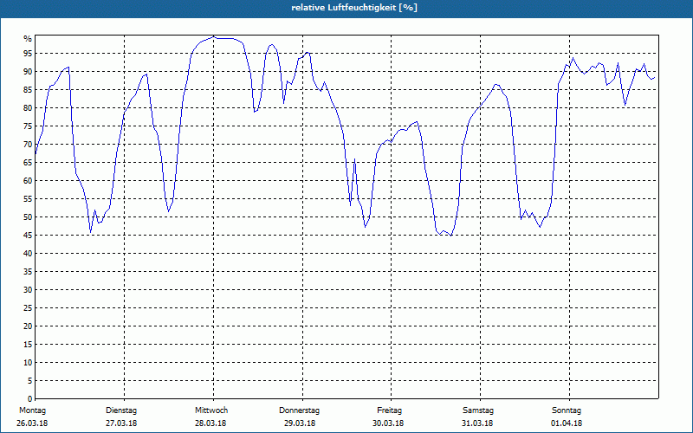Click the date '28.03.18'

point(210,423)
